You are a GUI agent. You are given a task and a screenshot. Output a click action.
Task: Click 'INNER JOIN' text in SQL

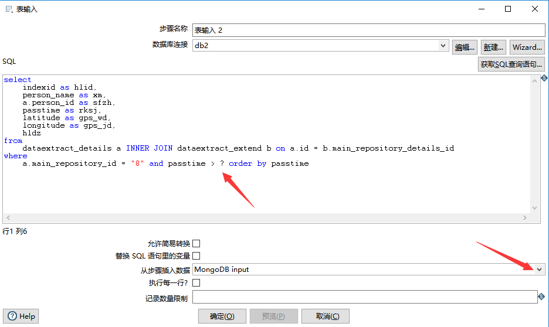149,148
